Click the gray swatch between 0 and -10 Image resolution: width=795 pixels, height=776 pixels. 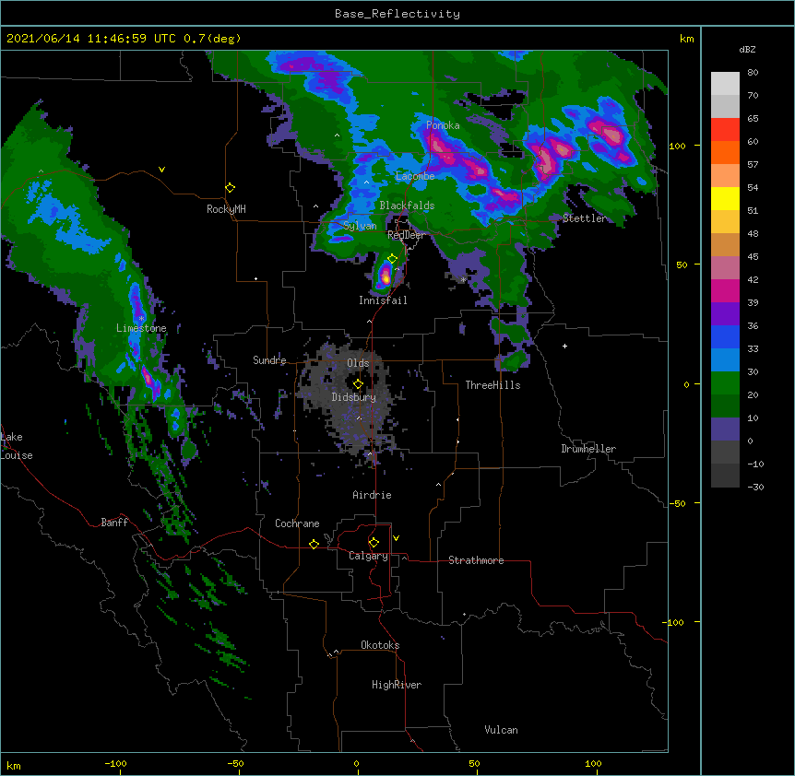pos(725,453)
